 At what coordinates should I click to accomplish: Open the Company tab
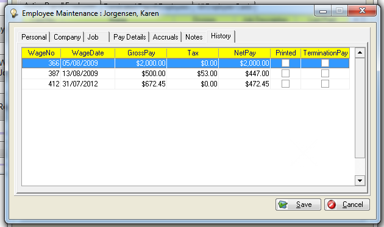[67, 37]
